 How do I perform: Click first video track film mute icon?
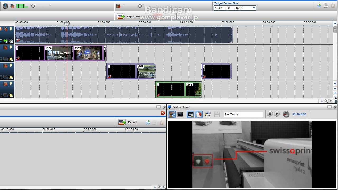(x=5, y=47)
